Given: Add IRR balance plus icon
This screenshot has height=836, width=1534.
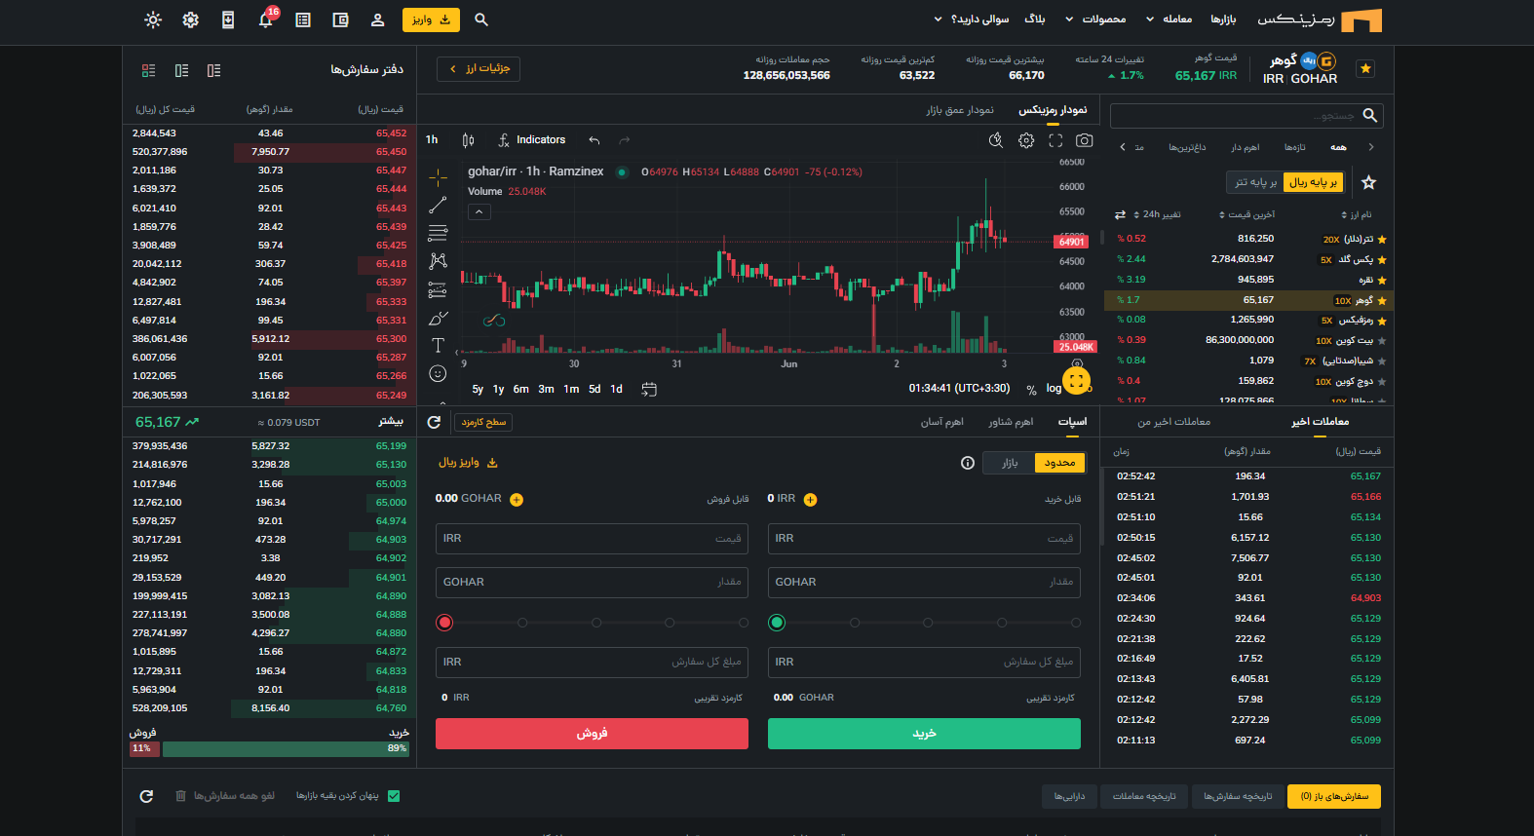Looking at the screenshot, I should coord(810,500).
